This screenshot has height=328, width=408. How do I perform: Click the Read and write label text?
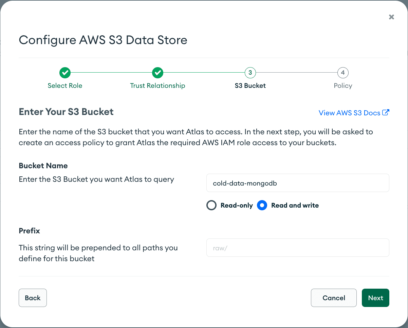[x=295, y=206]
